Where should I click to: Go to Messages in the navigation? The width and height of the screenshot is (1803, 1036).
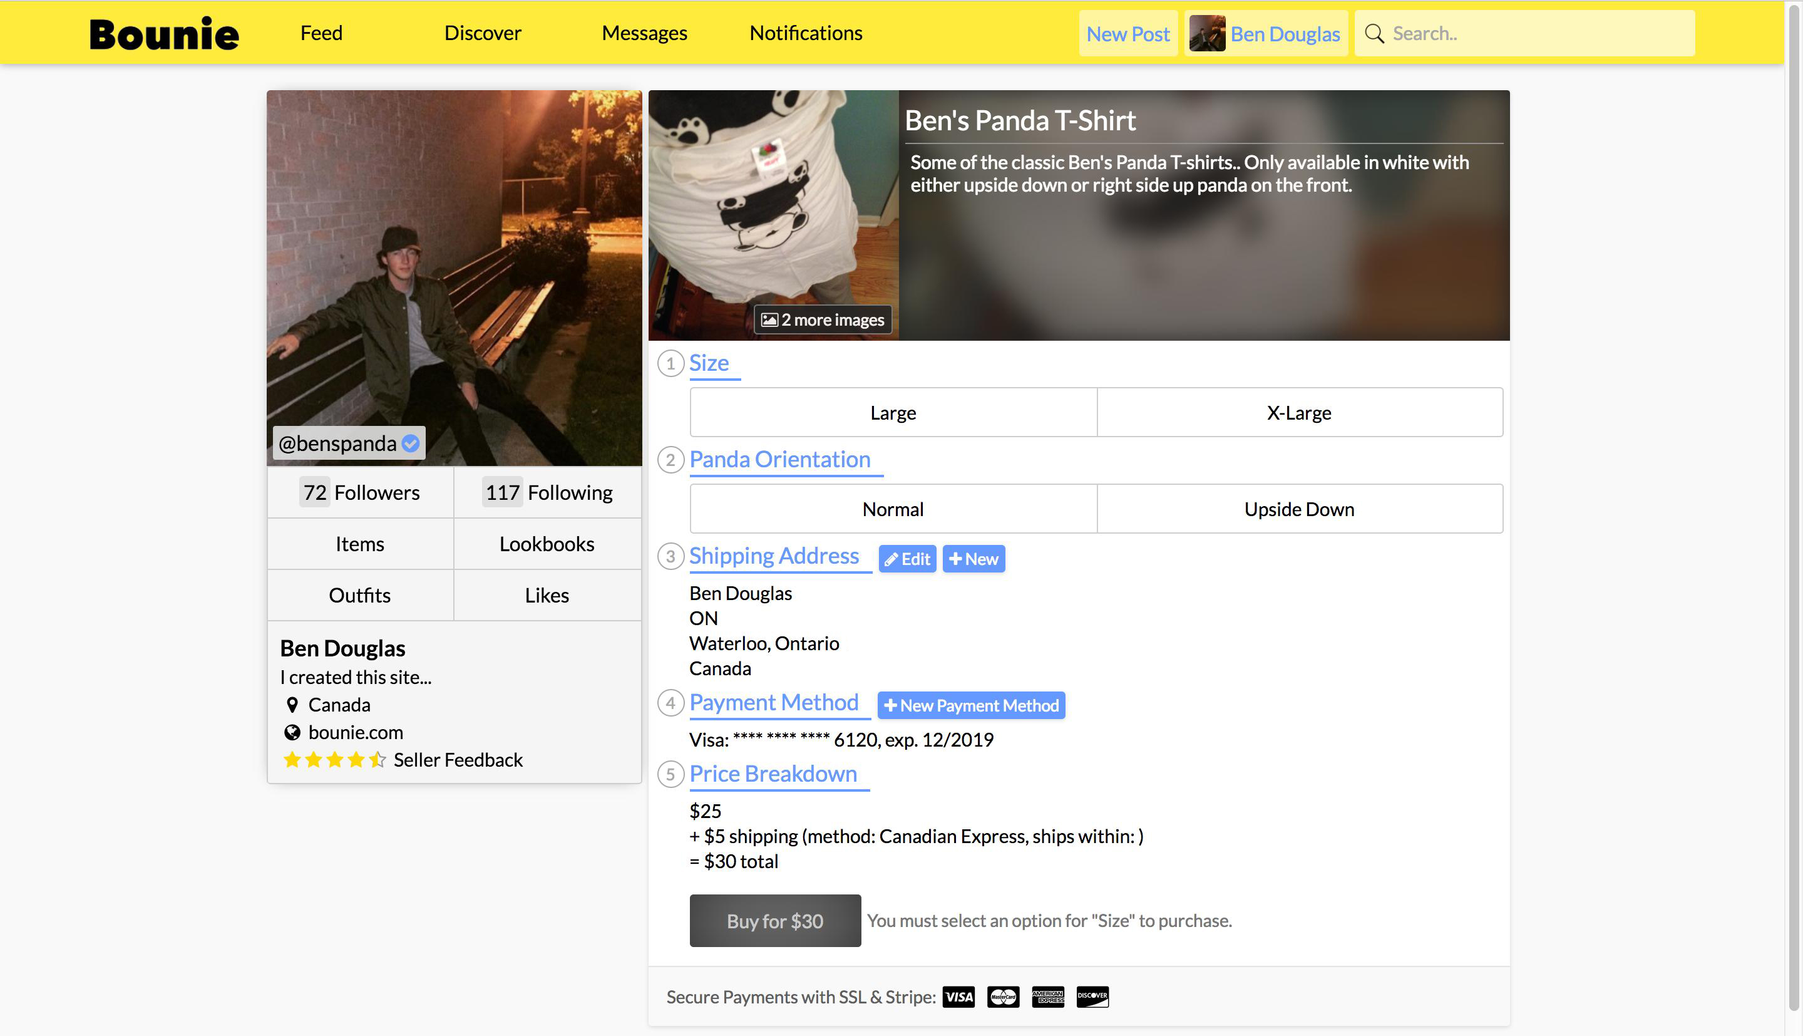(644, 33)
